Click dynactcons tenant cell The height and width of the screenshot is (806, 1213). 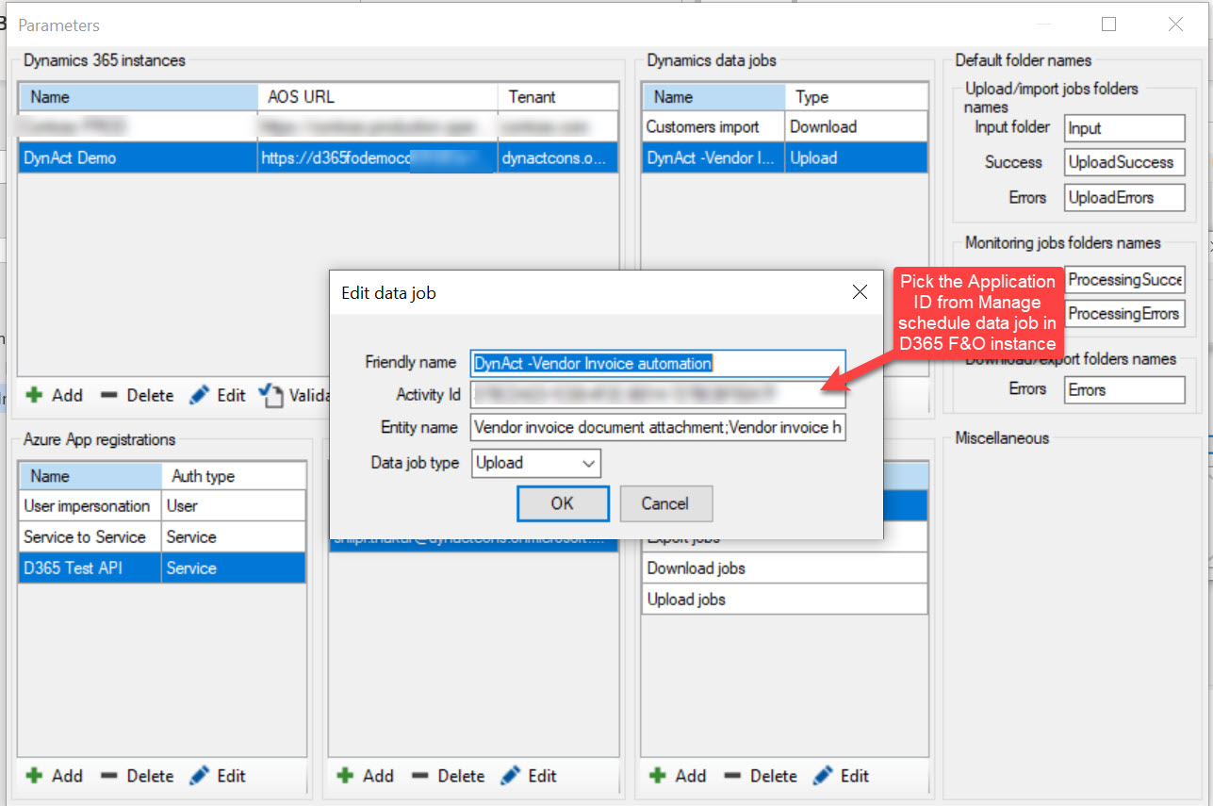(558, 157)
